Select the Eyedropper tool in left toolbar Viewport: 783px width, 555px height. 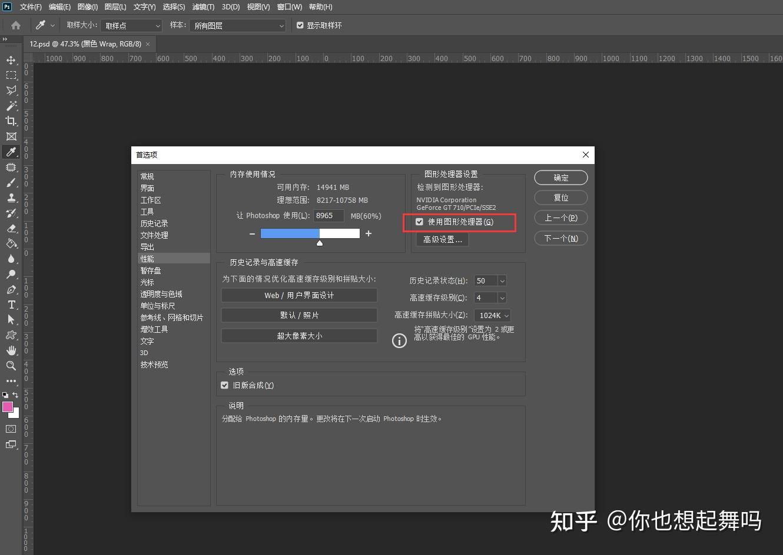click(x=11, y=152)
